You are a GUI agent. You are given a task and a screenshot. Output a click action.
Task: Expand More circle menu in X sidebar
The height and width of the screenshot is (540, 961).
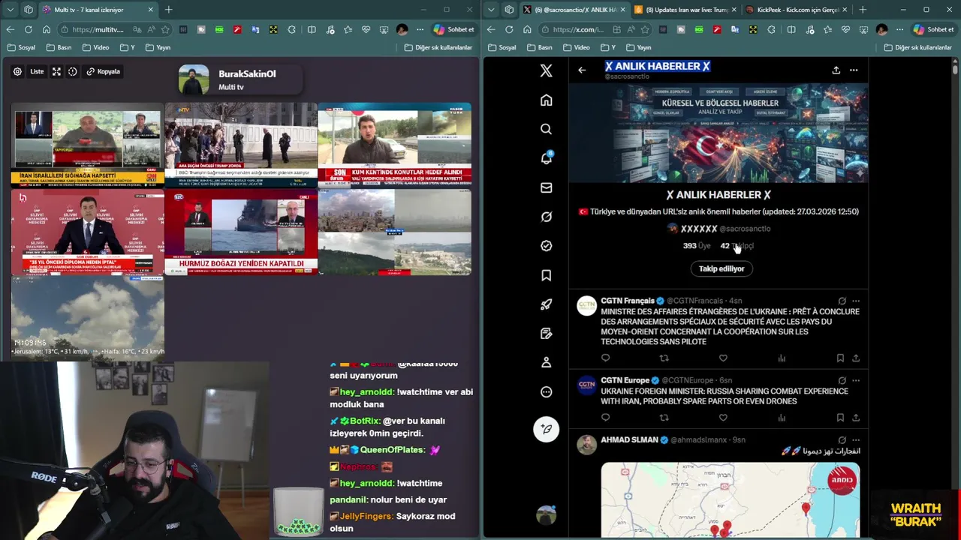click(x=546, y=391)
